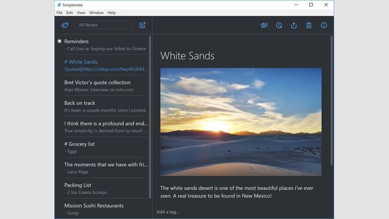Open the Window menu
389x219 pixels.
(x=97, y=13)
